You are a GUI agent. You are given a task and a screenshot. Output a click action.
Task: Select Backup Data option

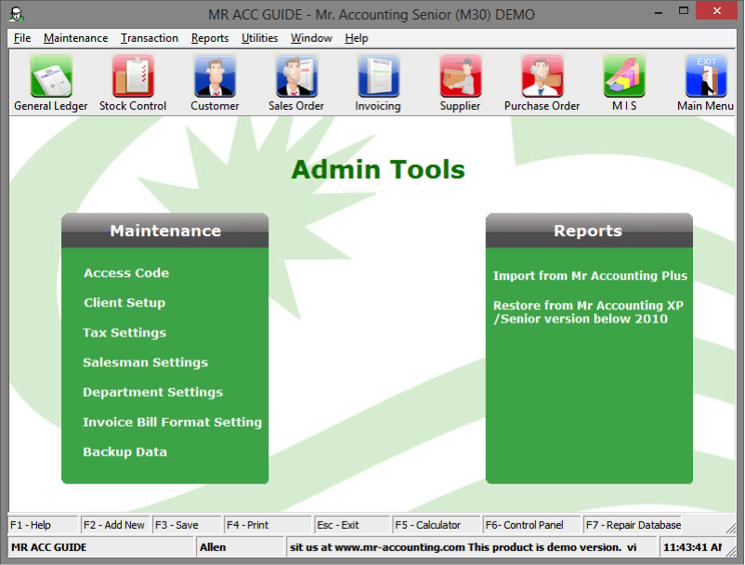pos(125,452)
